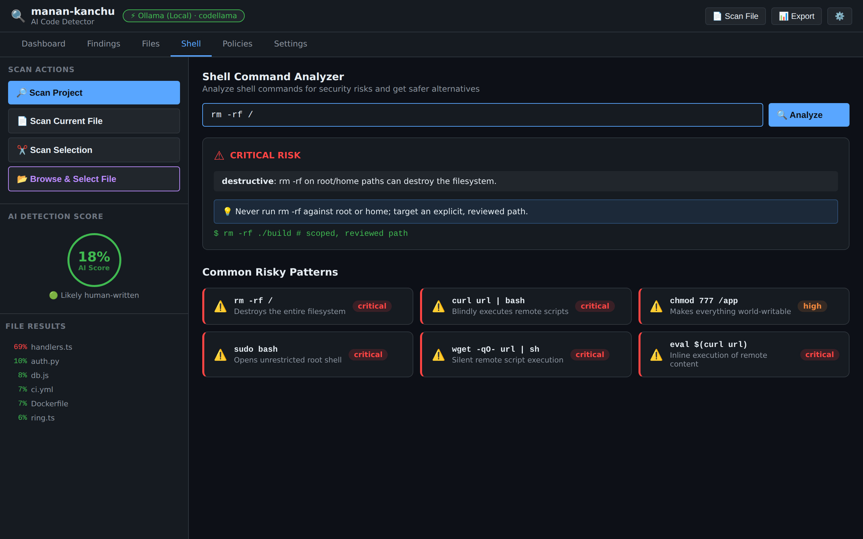Click the warning icon on eval $(curl url) card
The width and height of the screenshot is (863, 539).
(656, 355)
